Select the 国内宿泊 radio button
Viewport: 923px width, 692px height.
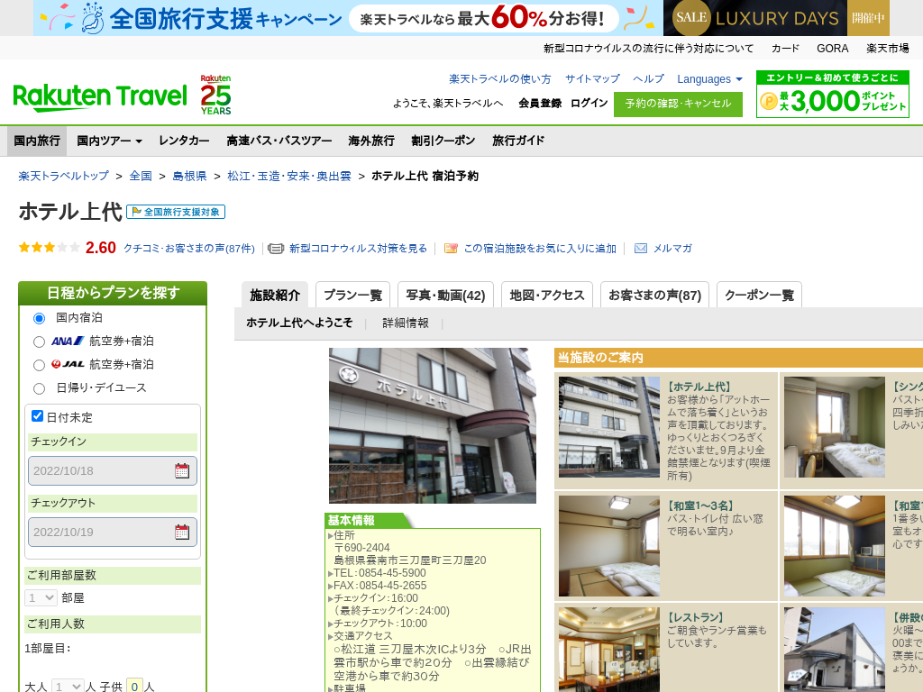pyautogui.click(x=39, y=318)
